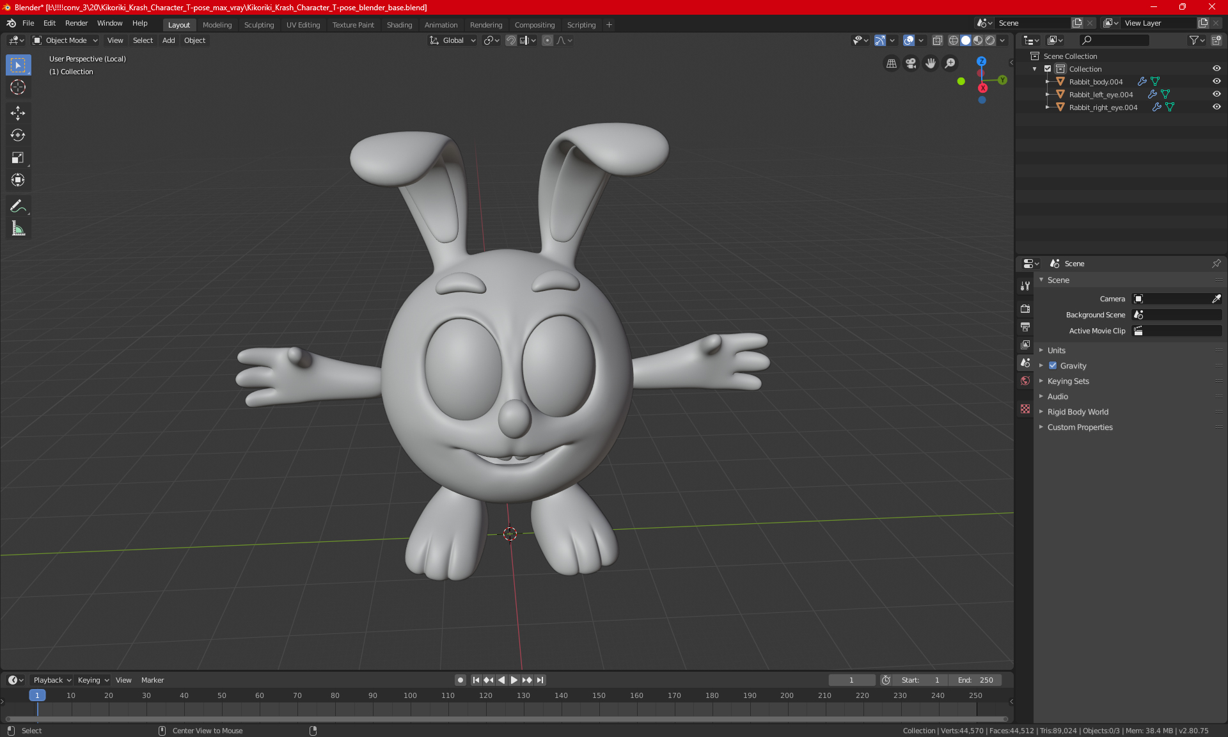The height and width of the screenshot is (737, 1228).
Task: Toggle the camera view button
Action: (911, 63)
